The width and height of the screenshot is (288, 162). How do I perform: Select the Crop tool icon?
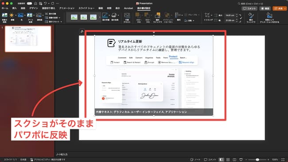(x=207, y=15)
